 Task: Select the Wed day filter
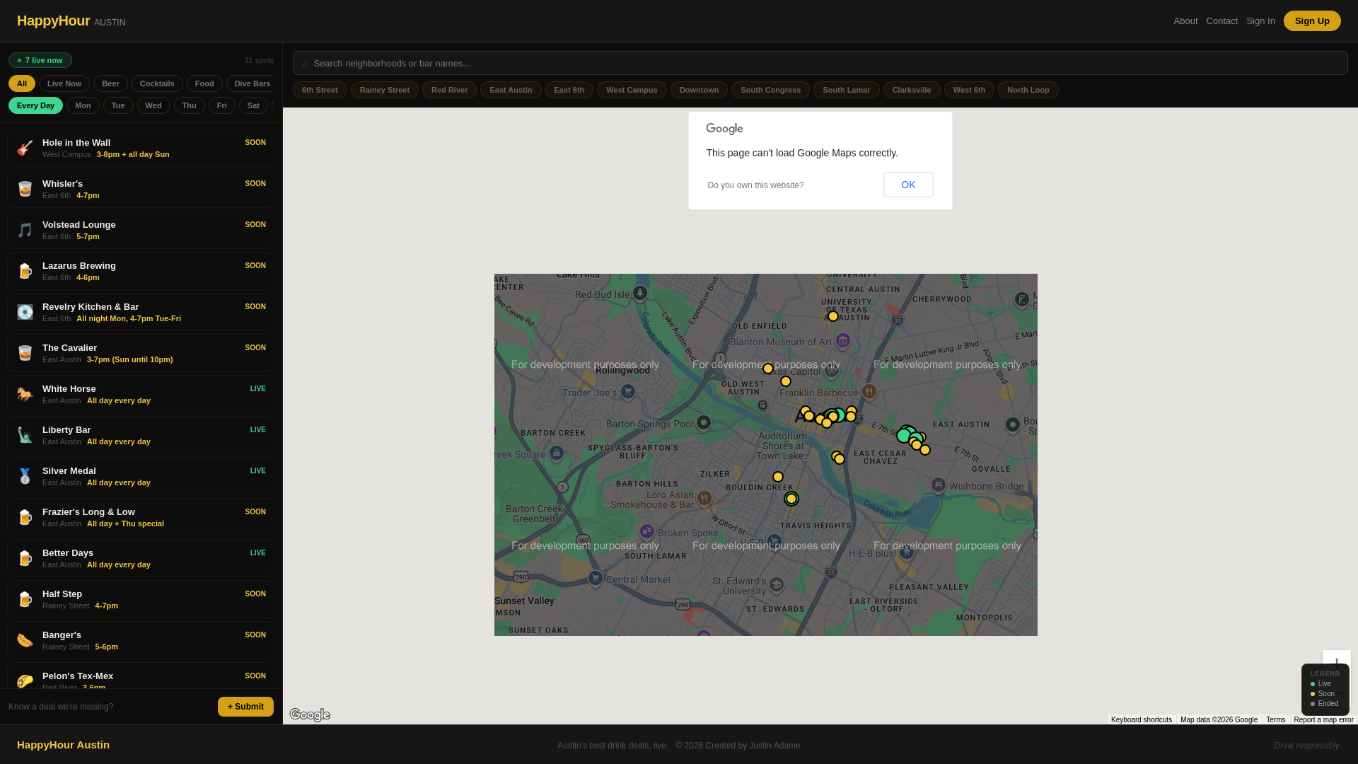click(x=153, y=105)
